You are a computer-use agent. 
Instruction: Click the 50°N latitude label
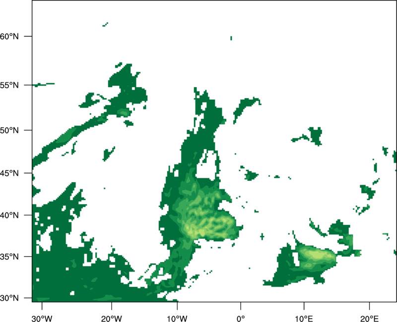(9, 130)
